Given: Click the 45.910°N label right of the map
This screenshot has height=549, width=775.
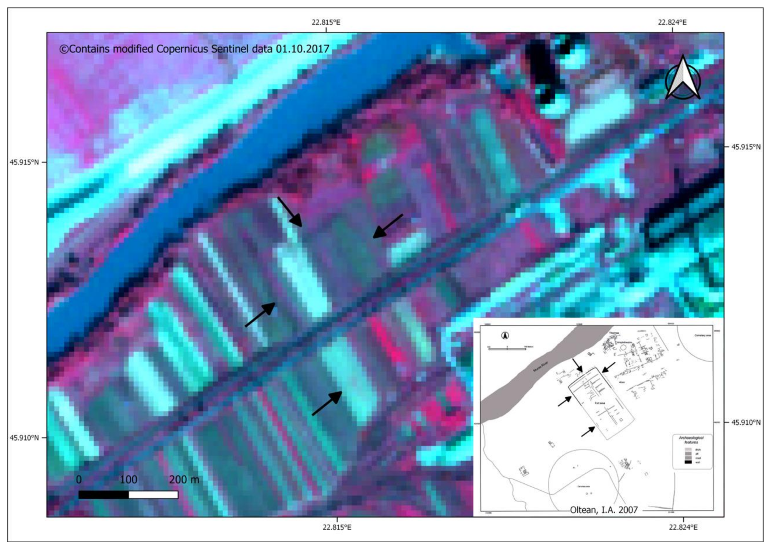Looking at the screenshot, I should (x=746, y=422).
